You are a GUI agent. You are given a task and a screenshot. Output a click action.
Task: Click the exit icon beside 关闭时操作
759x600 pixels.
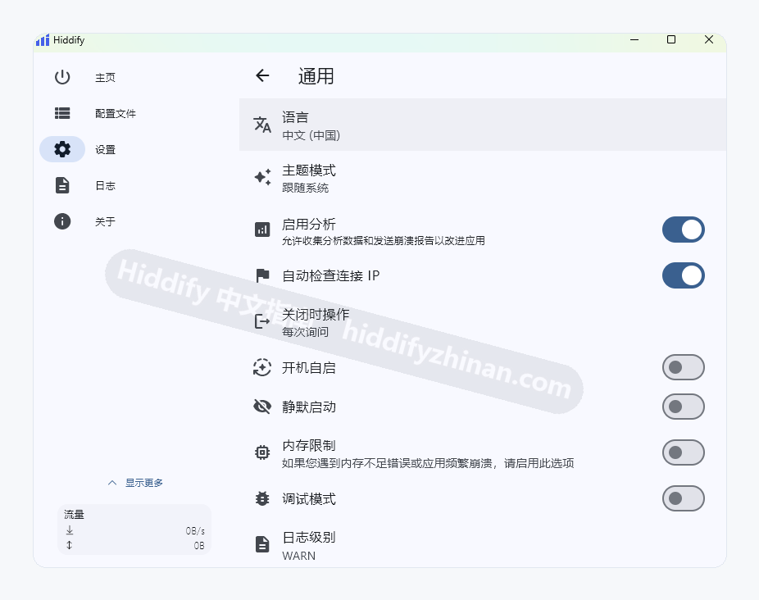point(261,321)
